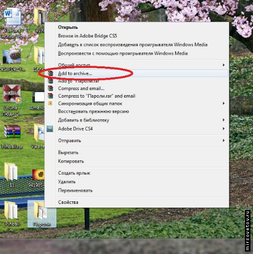Expand Синхронизация общих папок submenu arrow
Image resolution: width=253 pixels, height=254 pixels.
(x=224, y=103)
